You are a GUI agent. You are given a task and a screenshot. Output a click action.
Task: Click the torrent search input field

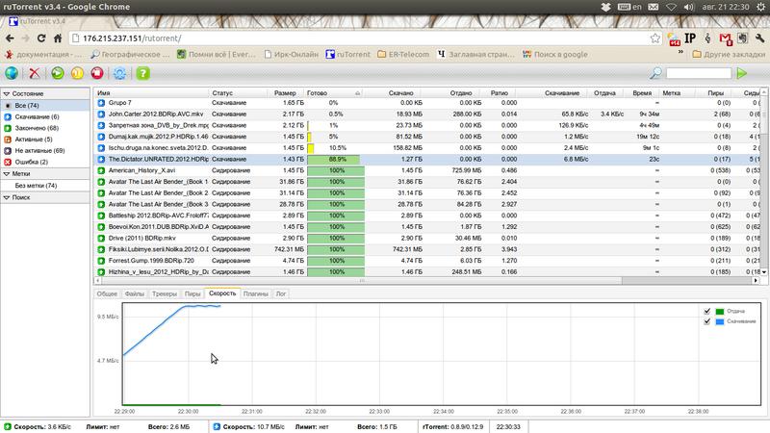(699, 73)
